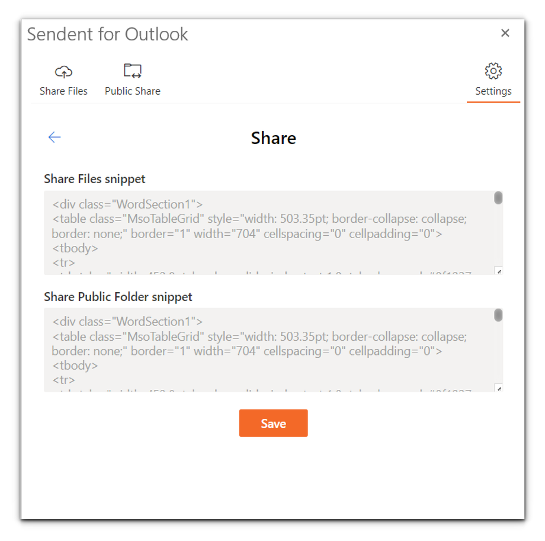Click the Share Files snippet scrollbar thumb
545x541 pixels.
(x=498, y=198)
